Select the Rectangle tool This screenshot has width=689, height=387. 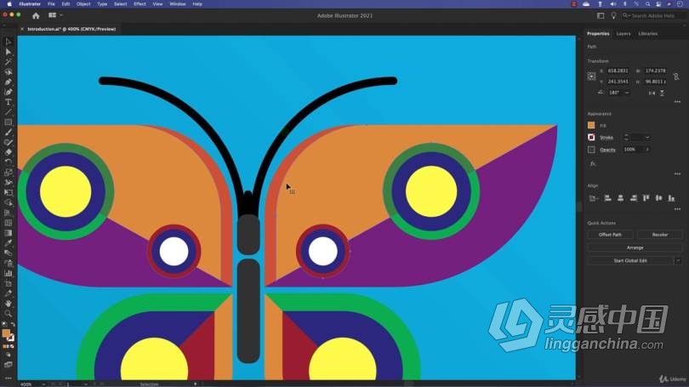(x=9, y=122)
